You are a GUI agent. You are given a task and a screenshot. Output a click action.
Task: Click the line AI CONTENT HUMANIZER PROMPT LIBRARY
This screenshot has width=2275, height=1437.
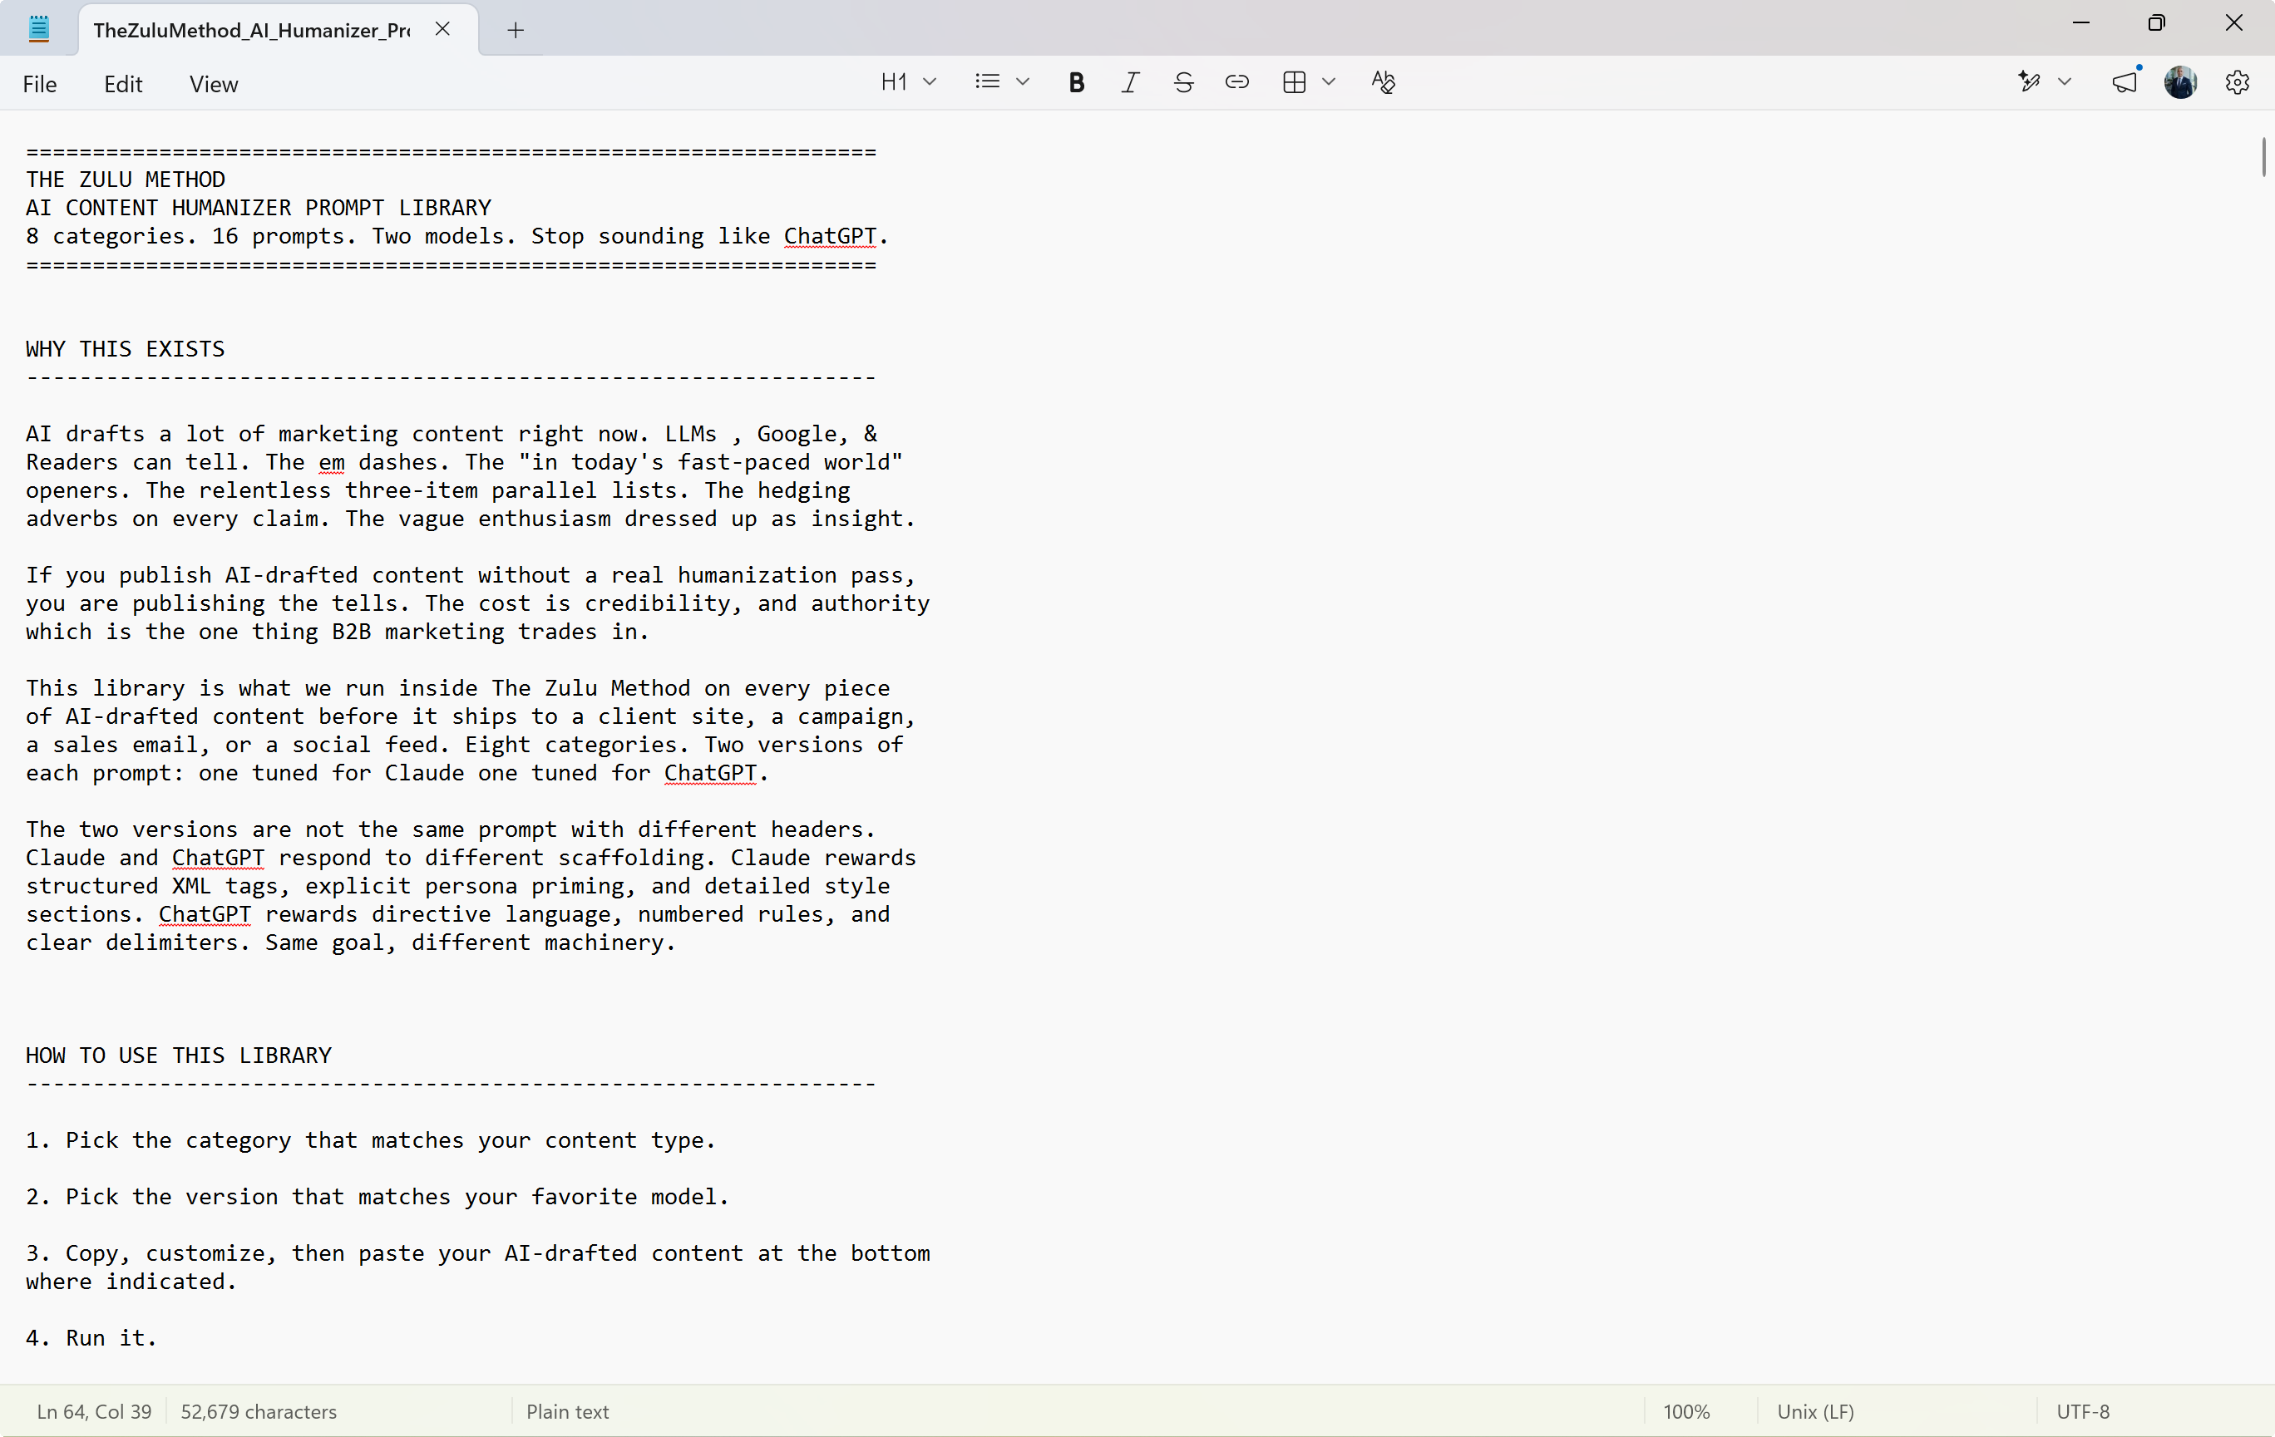[x=259, y=208]
